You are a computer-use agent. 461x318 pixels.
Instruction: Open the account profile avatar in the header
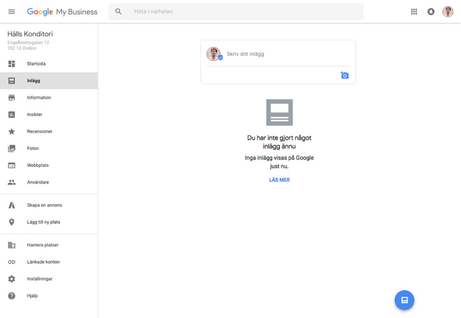pyautogui.click(x=448, y=12)
